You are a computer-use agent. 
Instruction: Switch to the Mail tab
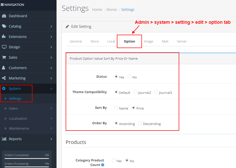165,41
